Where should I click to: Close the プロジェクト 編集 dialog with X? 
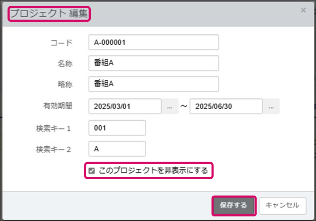tap(303, 10)
